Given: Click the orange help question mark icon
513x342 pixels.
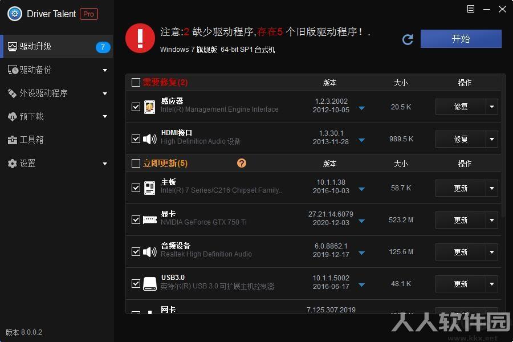Looking at the screenshot, I should (x=242, y=163).
